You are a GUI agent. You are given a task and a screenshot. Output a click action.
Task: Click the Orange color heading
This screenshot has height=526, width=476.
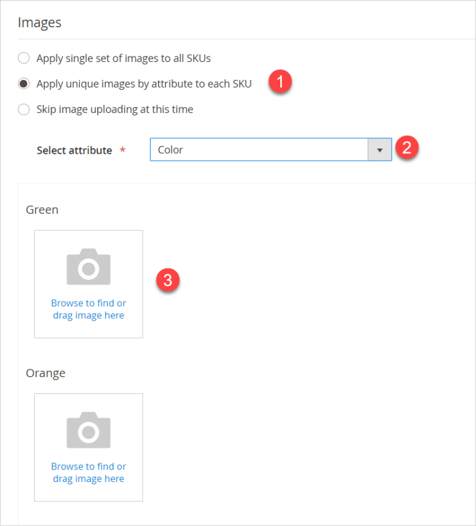[45, 373]
